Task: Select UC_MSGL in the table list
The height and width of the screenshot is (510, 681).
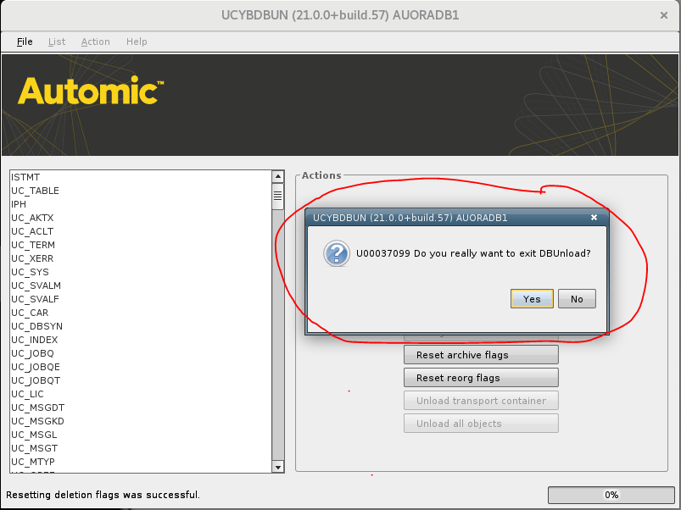Action: pyautogui.click(x=141, y=435)
